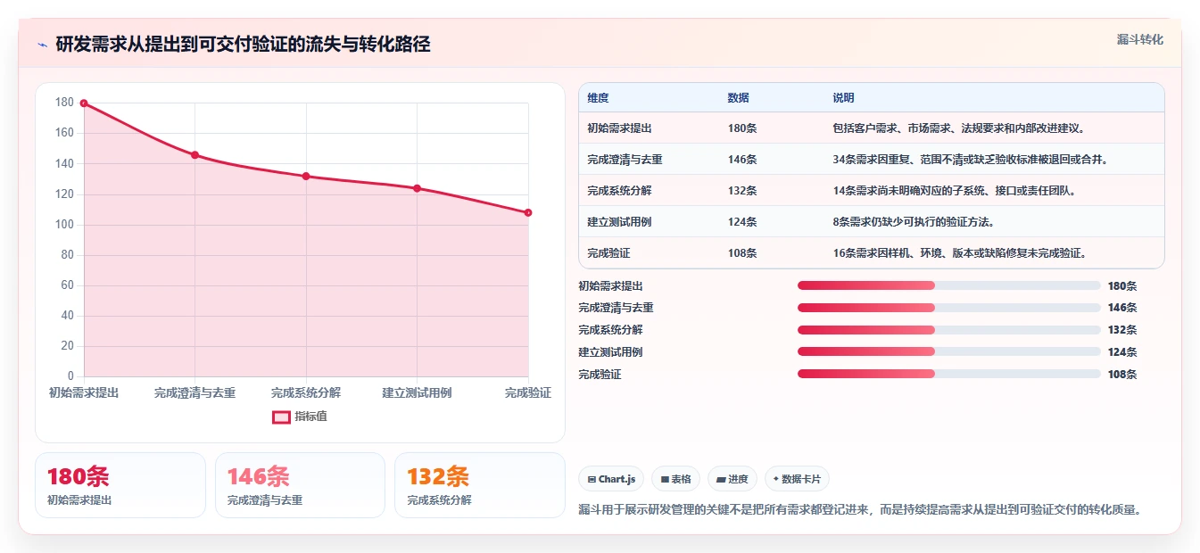
Task: Click the 146条 value beside the progress bar
Action: (x=1122, y=308)
